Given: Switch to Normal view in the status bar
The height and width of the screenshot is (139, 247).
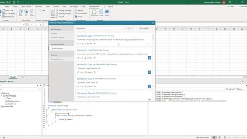Looking at the screenshot, I should (x=214, y=137).
